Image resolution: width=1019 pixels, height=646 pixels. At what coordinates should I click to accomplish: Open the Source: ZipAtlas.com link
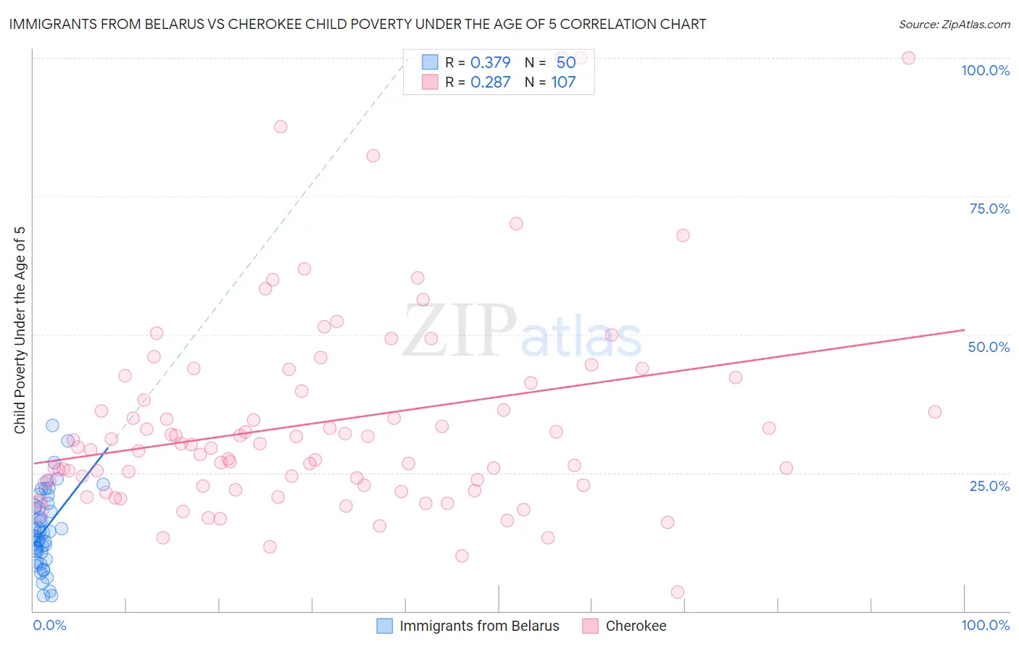pos(954,24)
